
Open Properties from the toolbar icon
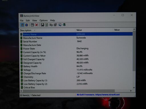coord(55,25)
